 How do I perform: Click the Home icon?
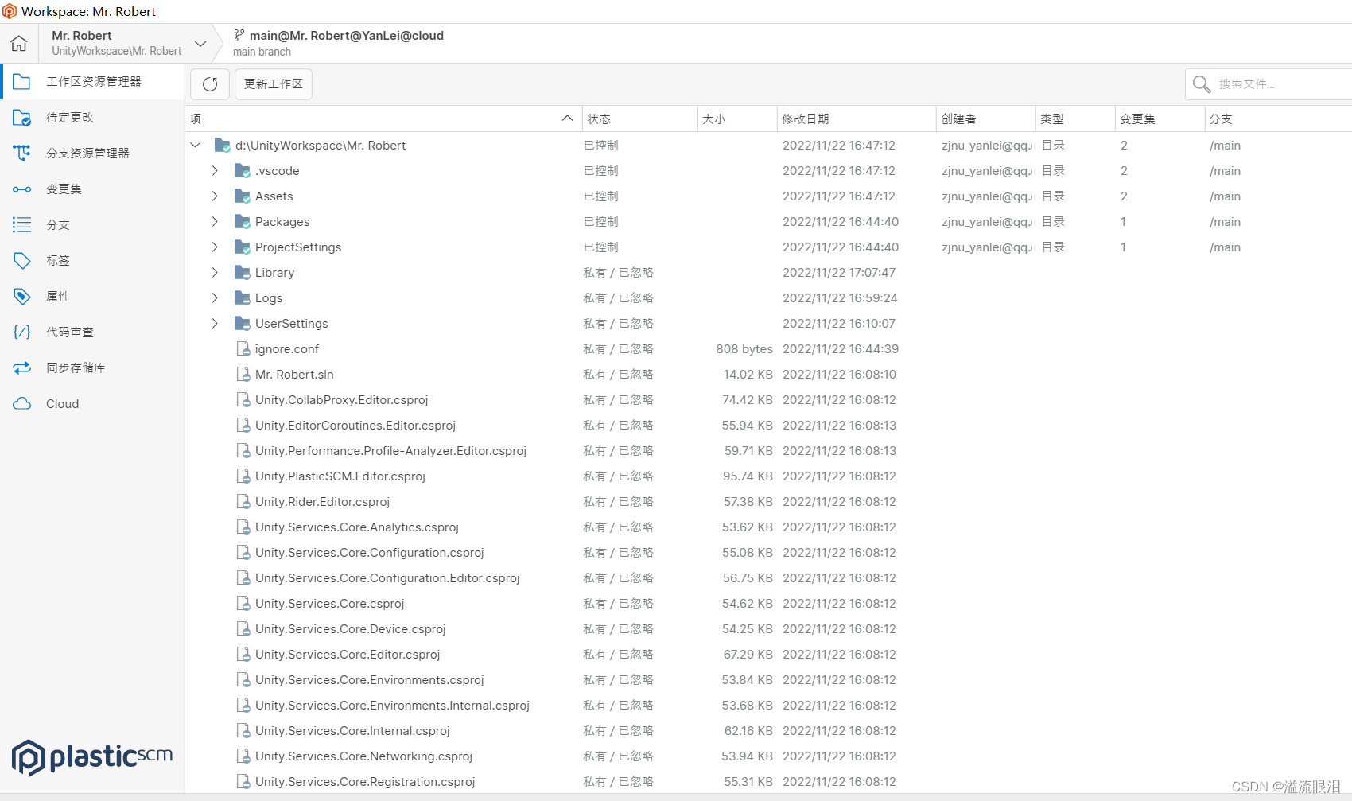pos(19,43)
